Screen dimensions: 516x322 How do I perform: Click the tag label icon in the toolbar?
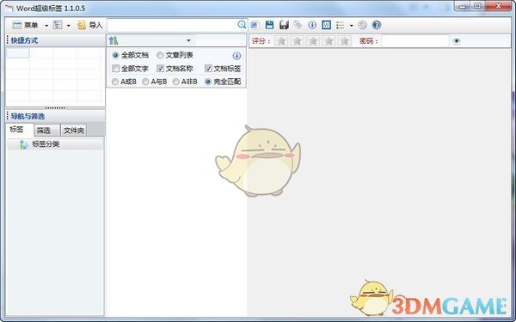[x=298, y=25]
